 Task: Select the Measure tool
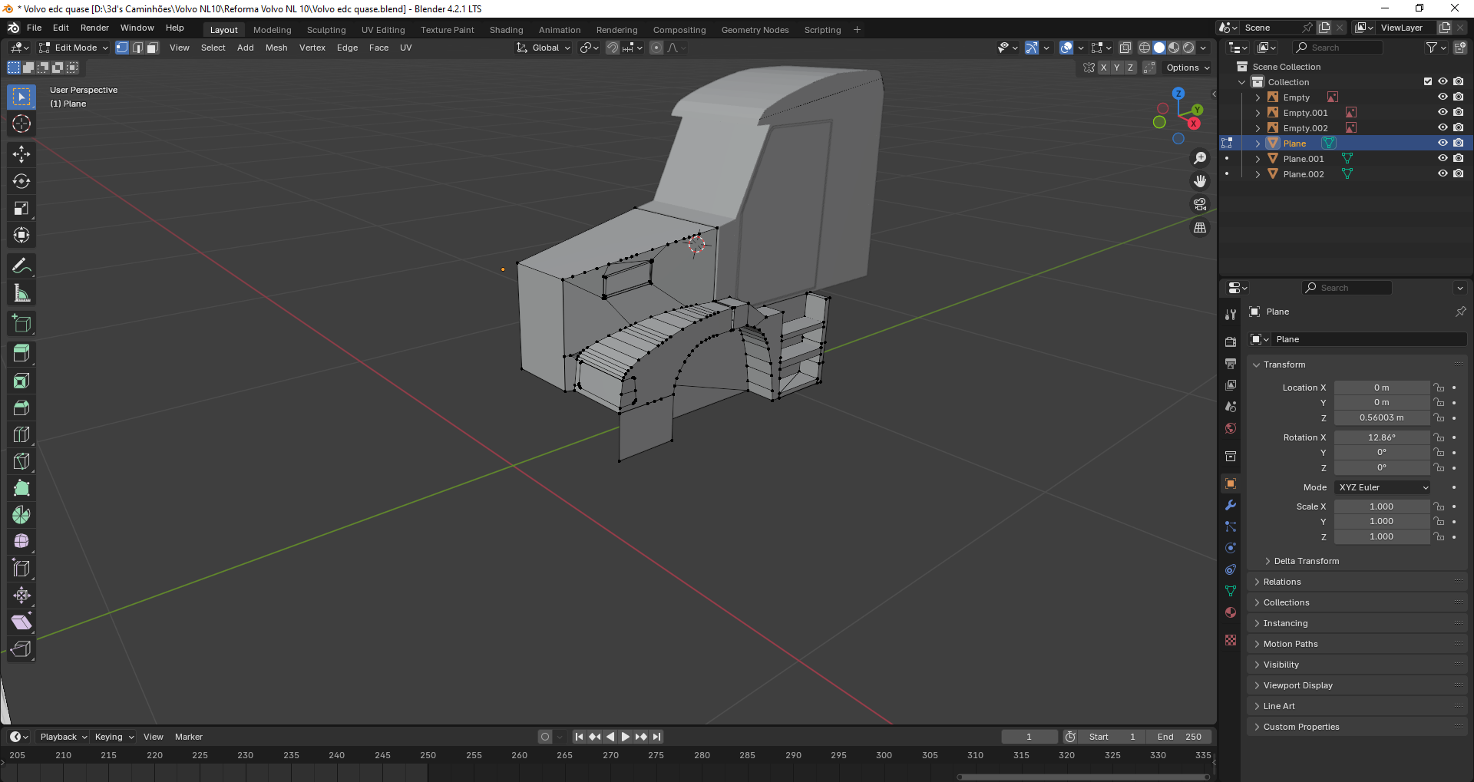(21, 293)
